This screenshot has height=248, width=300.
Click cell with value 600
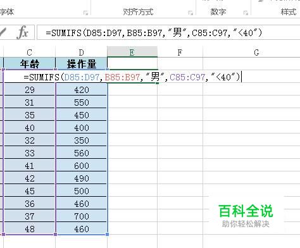coord(82,166)
